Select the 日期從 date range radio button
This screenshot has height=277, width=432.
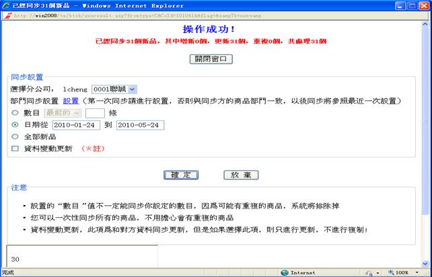tap(15, 125)
